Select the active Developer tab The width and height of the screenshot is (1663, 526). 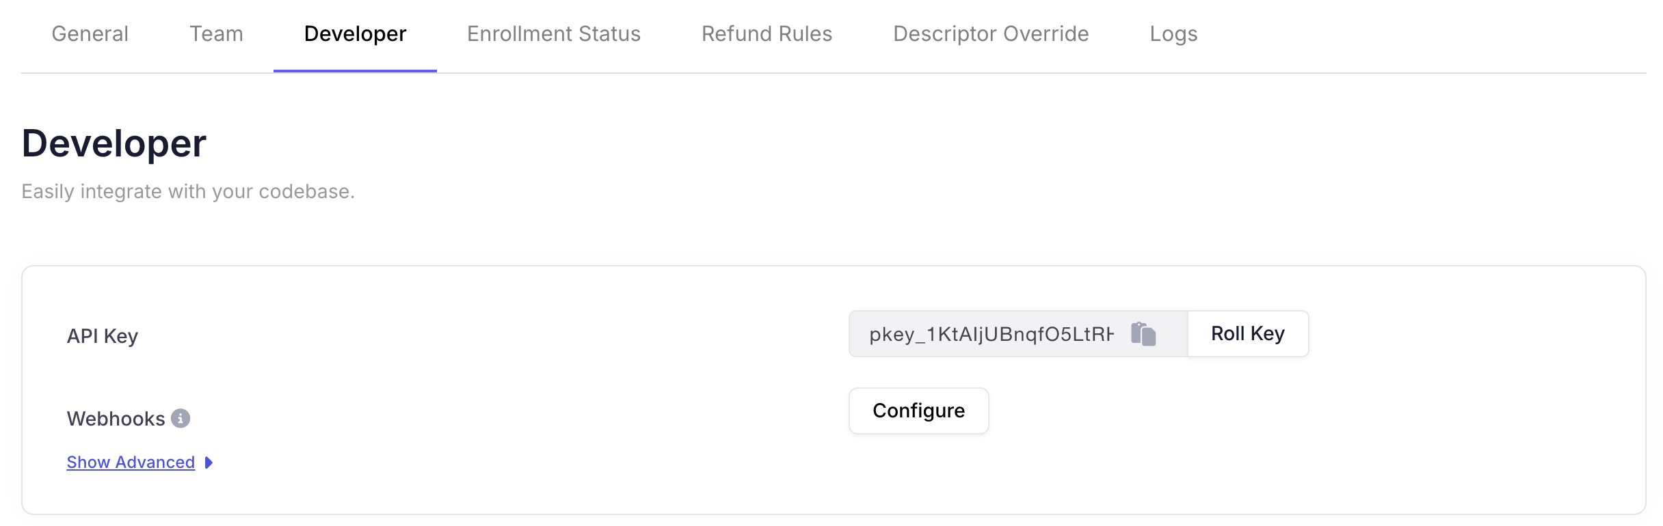(355, 34)
